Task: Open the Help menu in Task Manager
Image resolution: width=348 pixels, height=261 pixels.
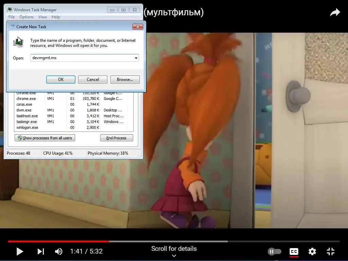Action: 56,17
